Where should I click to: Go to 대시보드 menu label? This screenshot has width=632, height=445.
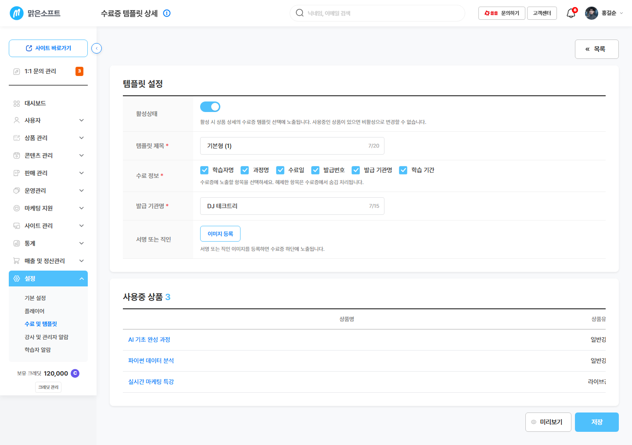pos(35,103)
